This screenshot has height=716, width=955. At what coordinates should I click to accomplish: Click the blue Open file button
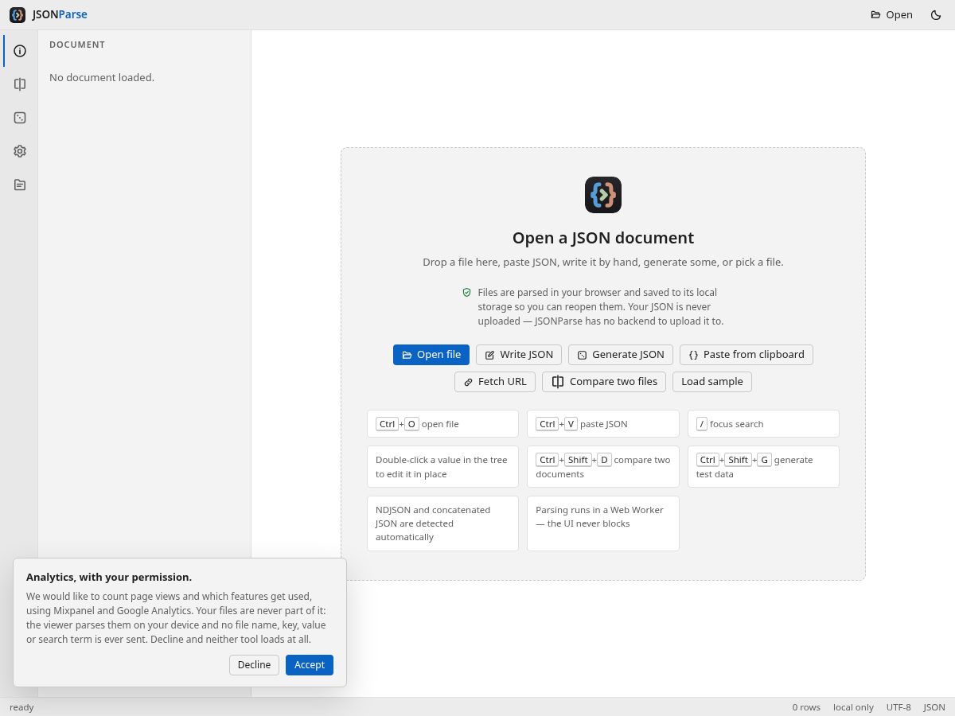[x=431, y=355]
